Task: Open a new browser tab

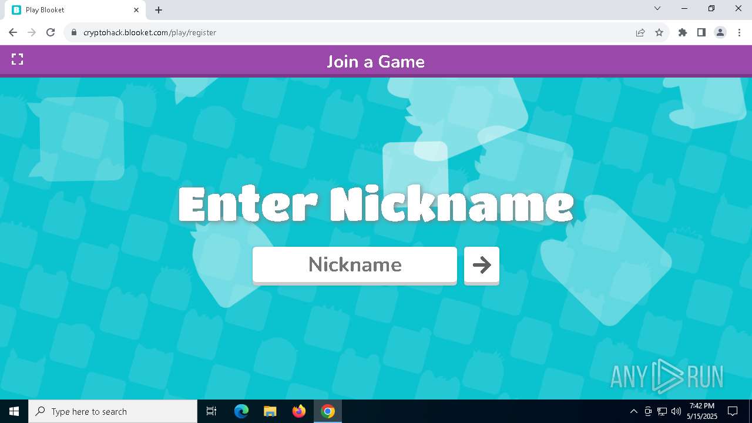Action: [x=159, y=10]
